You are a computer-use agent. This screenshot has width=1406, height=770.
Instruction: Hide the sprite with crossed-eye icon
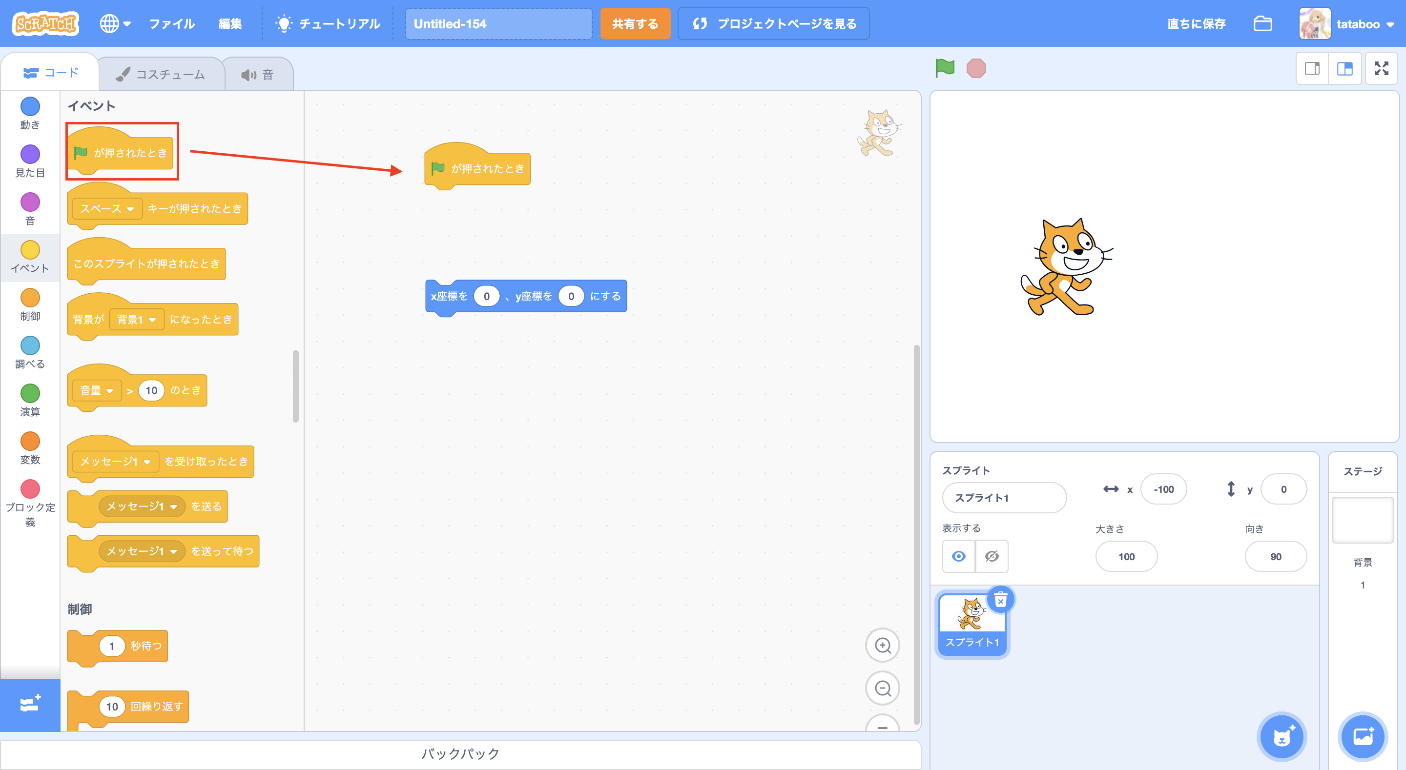click(992, 556)
